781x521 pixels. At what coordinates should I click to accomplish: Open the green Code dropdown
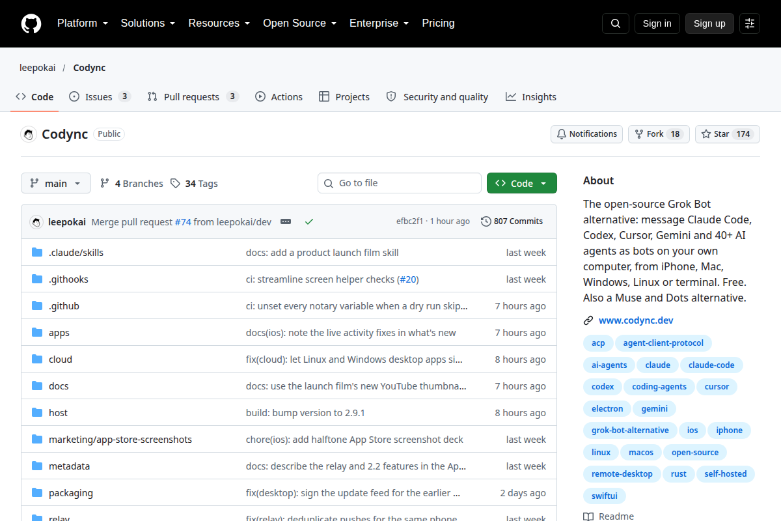click(522, 183)
